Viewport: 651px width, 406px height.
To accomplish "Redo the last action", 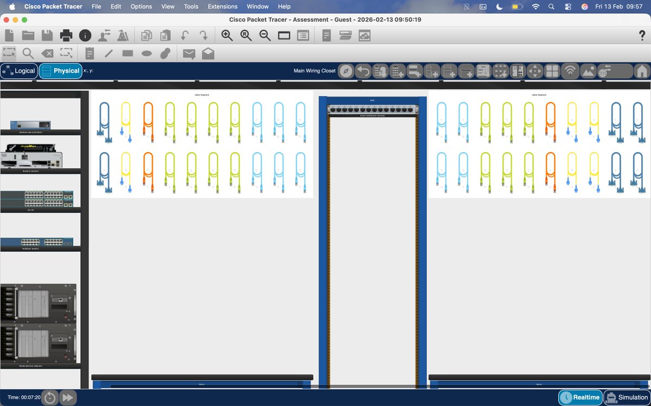I will click(x=203, y=36).
